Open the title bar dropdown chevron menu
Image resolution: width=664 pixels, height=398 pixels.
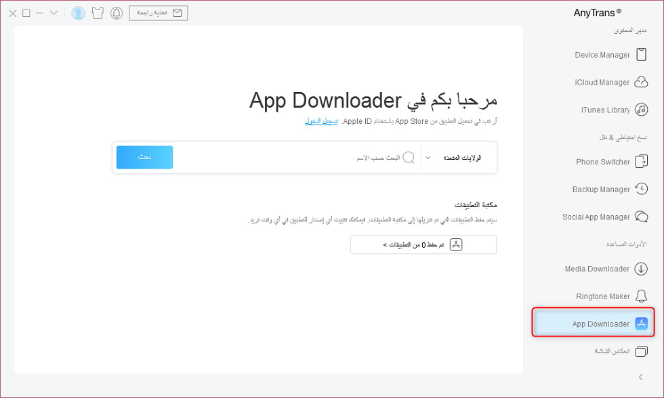point(54,13)
